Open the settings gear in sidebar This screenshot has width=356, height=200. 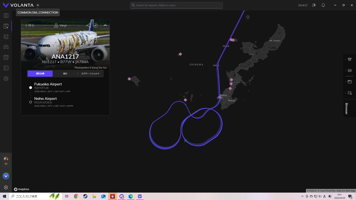pos(6,187)
